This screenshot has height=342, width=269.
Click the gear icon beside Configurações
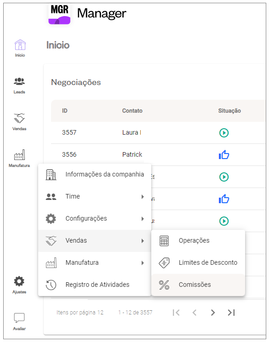tap(51, 218)
